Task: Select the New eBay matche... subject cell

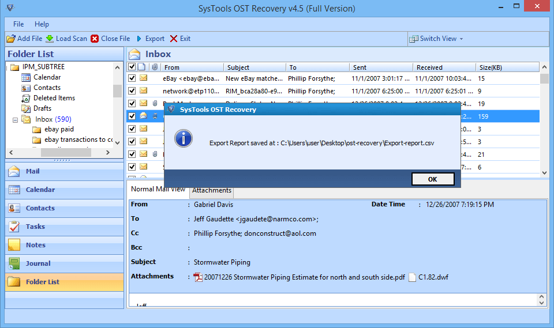Action: [x=254, y=78]
